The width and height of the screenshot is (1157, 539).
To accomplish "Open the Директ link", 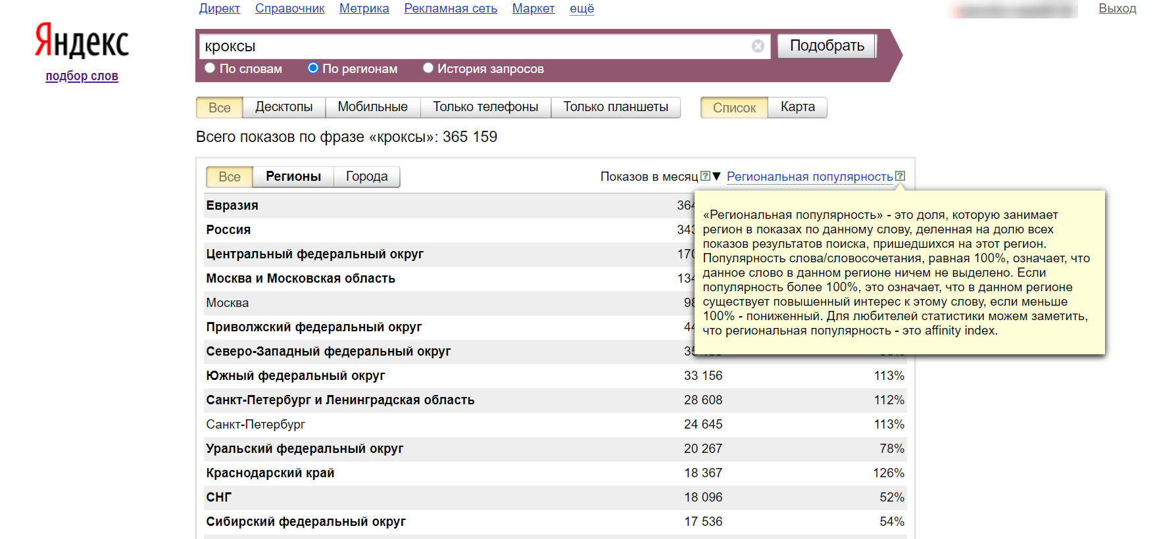I will point(220,9).
